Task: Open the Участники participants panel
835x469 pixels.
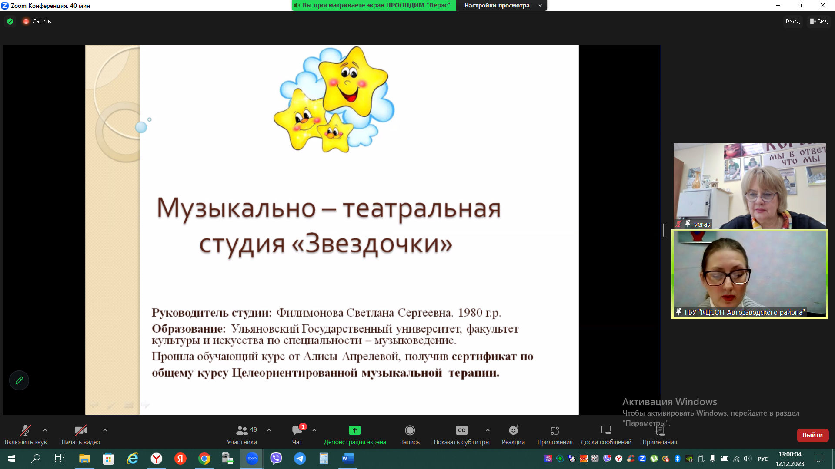Action: [x=242, y=435]
